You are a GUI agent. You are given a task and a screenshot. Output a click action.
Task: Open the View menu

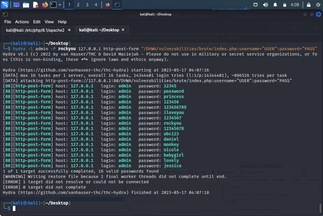(x=49, y=22)
